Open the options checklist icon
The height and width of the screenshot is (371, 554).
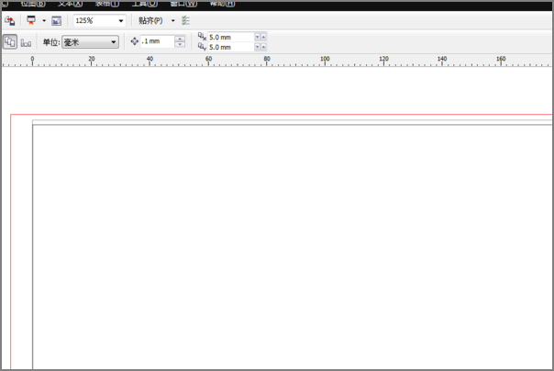pos(186,20)
